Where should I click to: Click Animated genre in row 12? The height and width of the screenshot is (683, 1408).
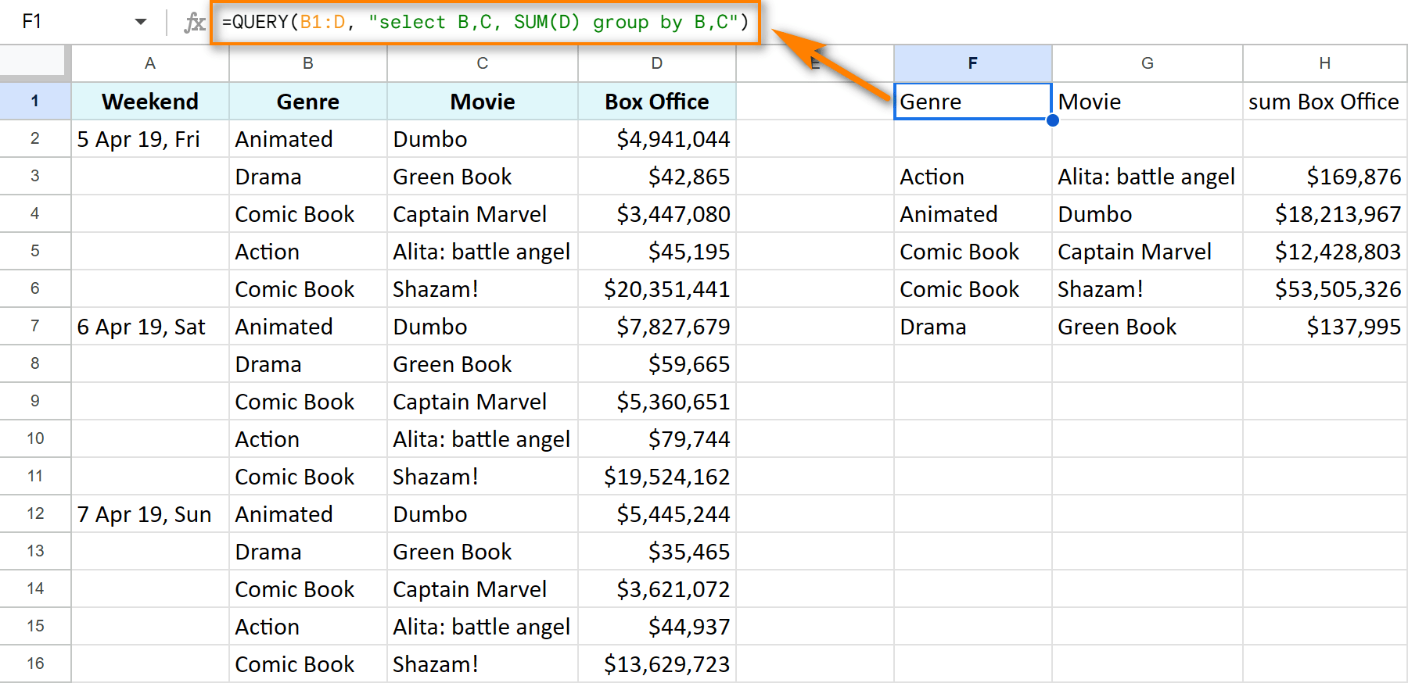308,514
